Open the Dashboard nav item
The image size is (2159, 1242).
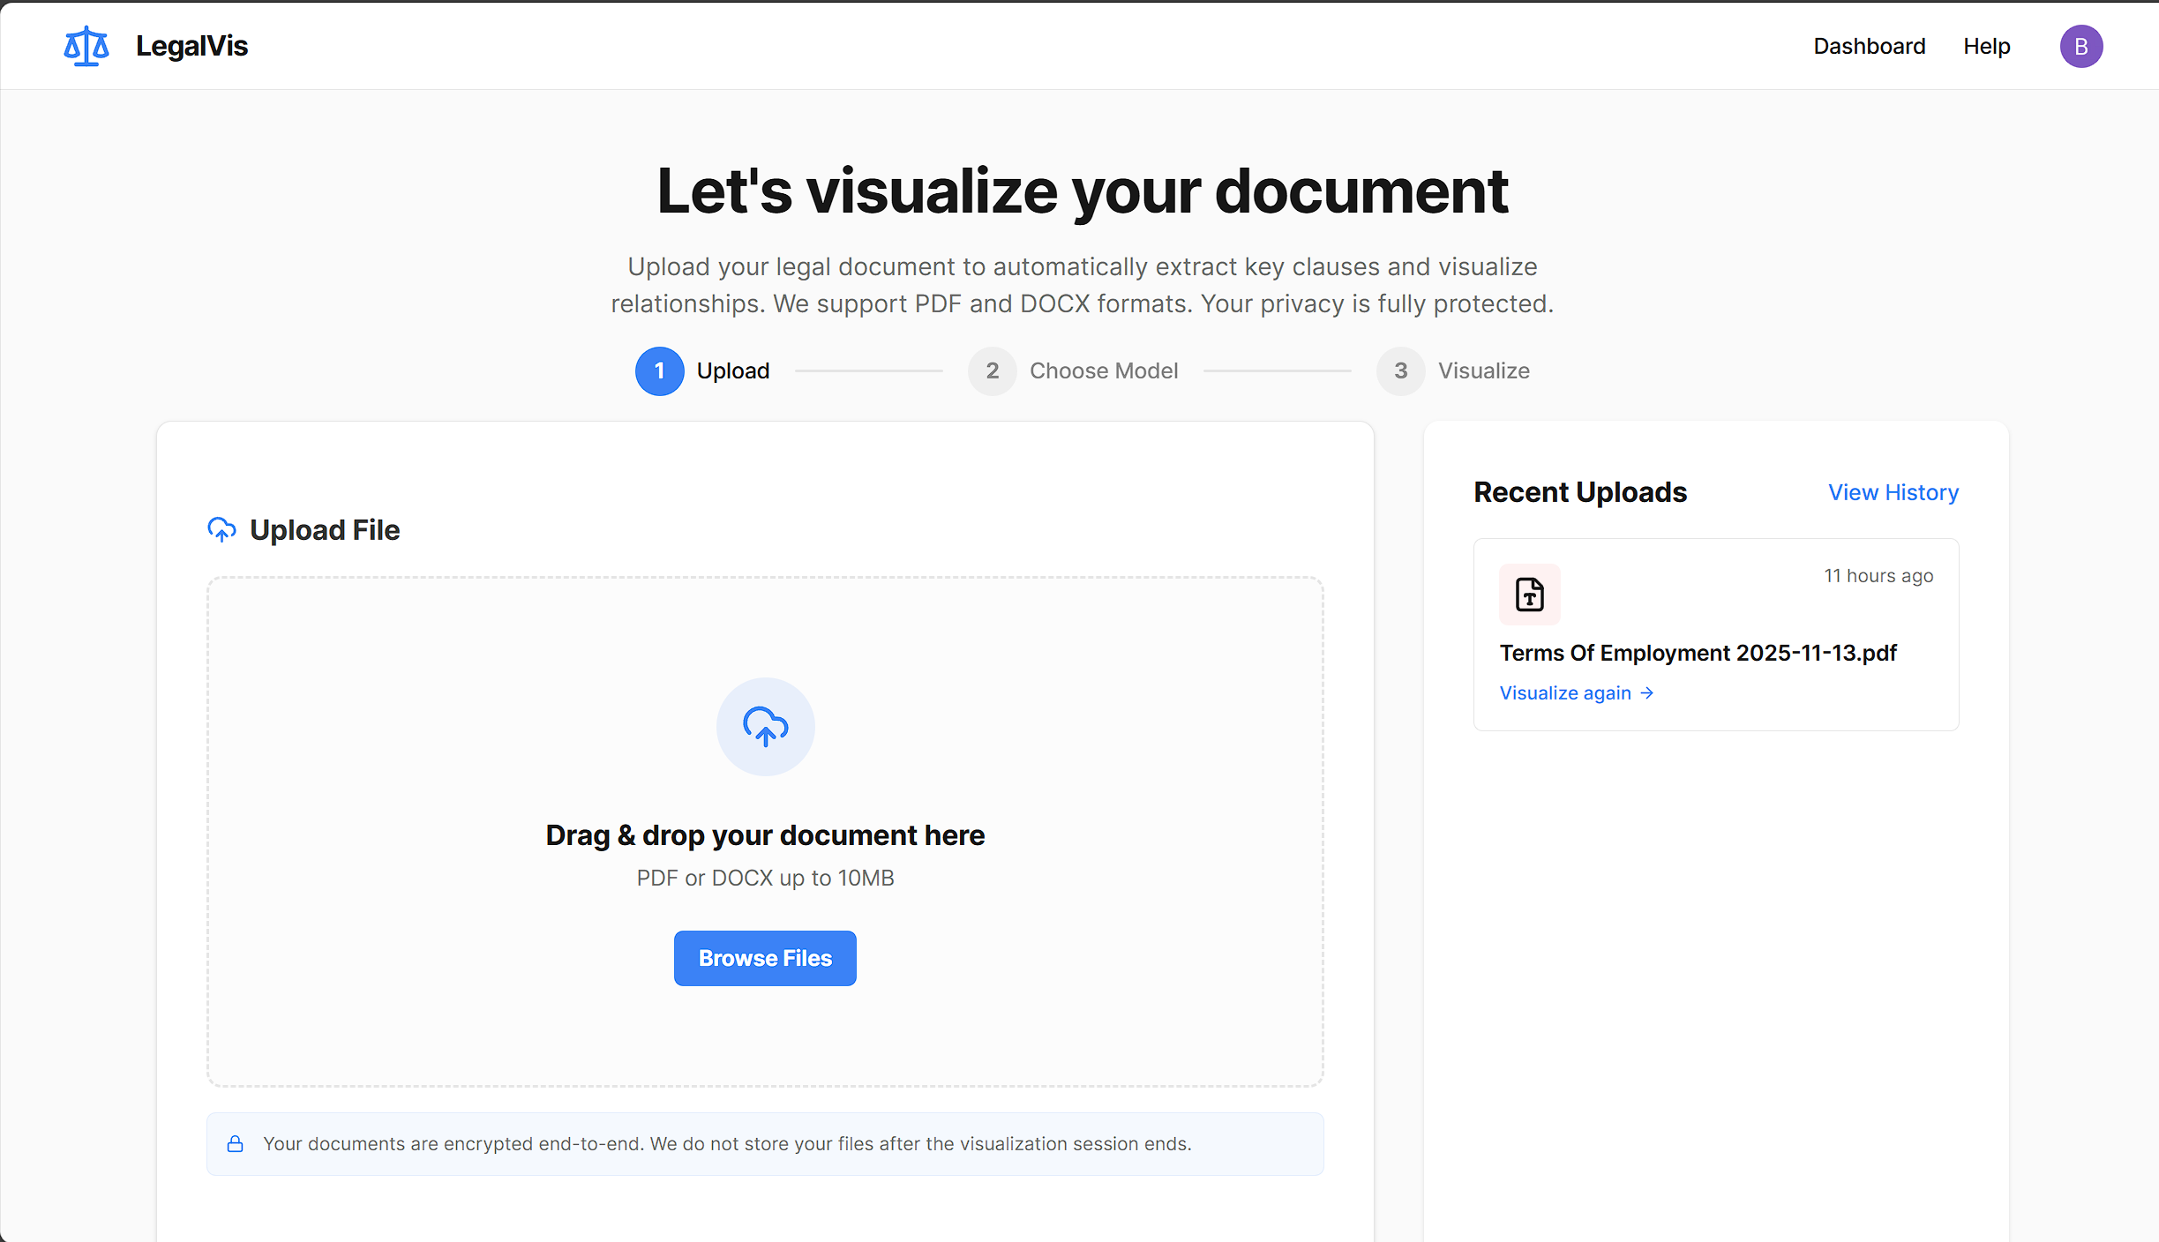1869,46
